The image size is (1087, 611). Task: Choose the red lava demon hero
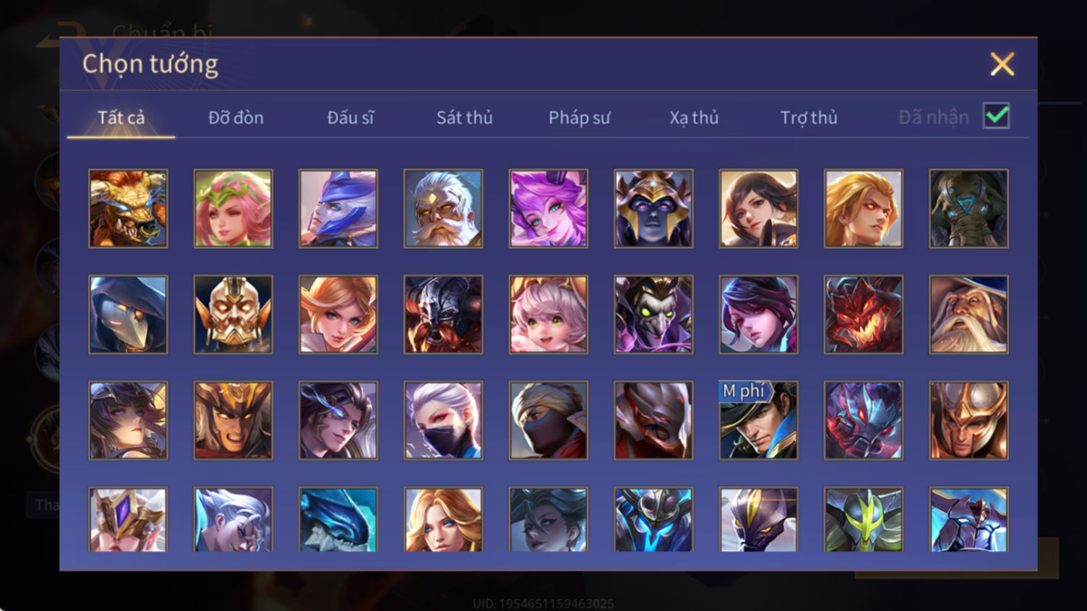coord(864,314)
